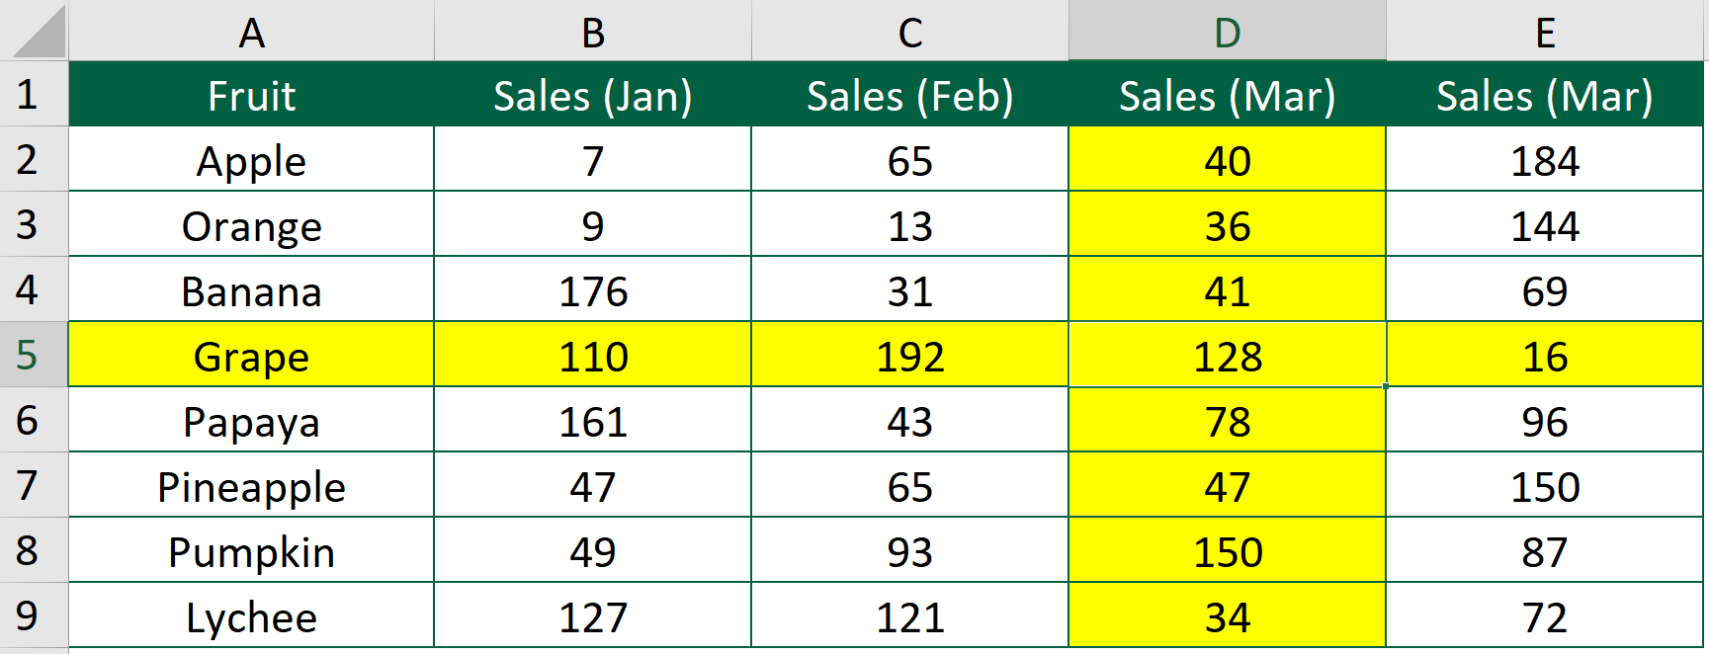Click the yellow cell containing 128

(1228, 356)
